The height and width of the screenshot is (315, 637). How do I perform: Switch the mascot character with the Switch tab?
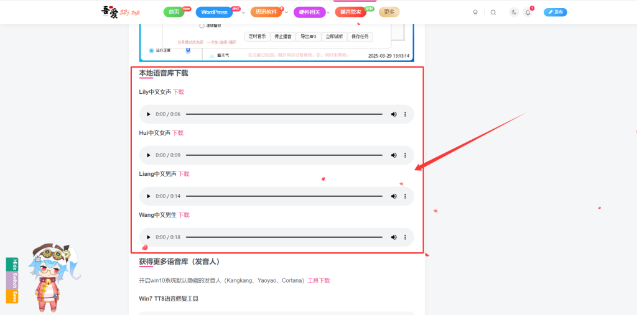(x=12, y=280)
